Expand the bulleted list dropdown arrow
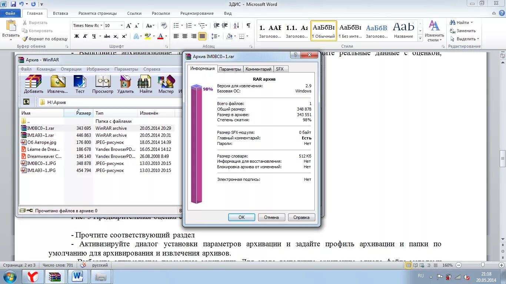This screenshot has height=284, width=506. click(x=182, y=26)
